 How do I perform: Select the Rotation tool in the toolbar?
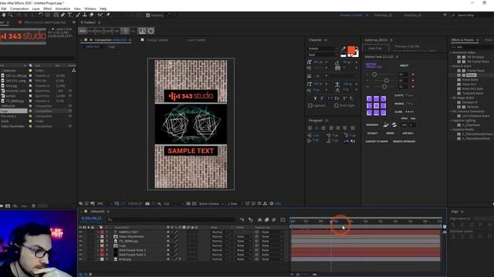41,15
